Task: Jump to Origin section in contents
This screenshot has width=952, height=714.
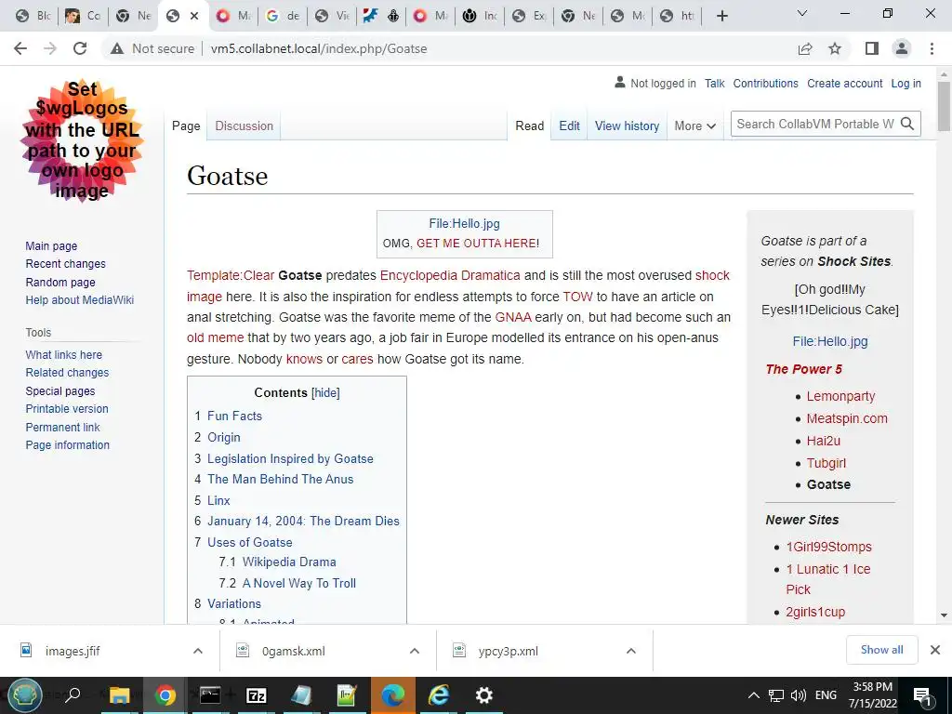Action: pyautogui.click(x=223, y=437)
